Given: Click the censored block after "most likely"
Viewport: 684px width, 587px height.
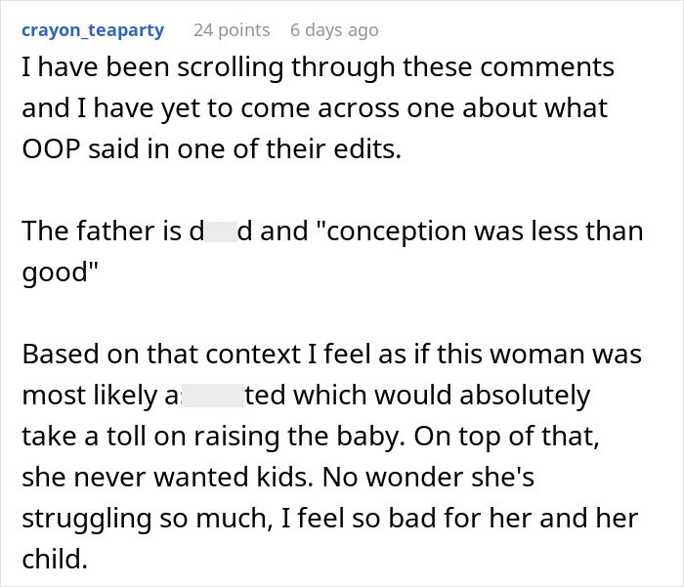Looking at the screenshot, I should click(x=211, y=396).
